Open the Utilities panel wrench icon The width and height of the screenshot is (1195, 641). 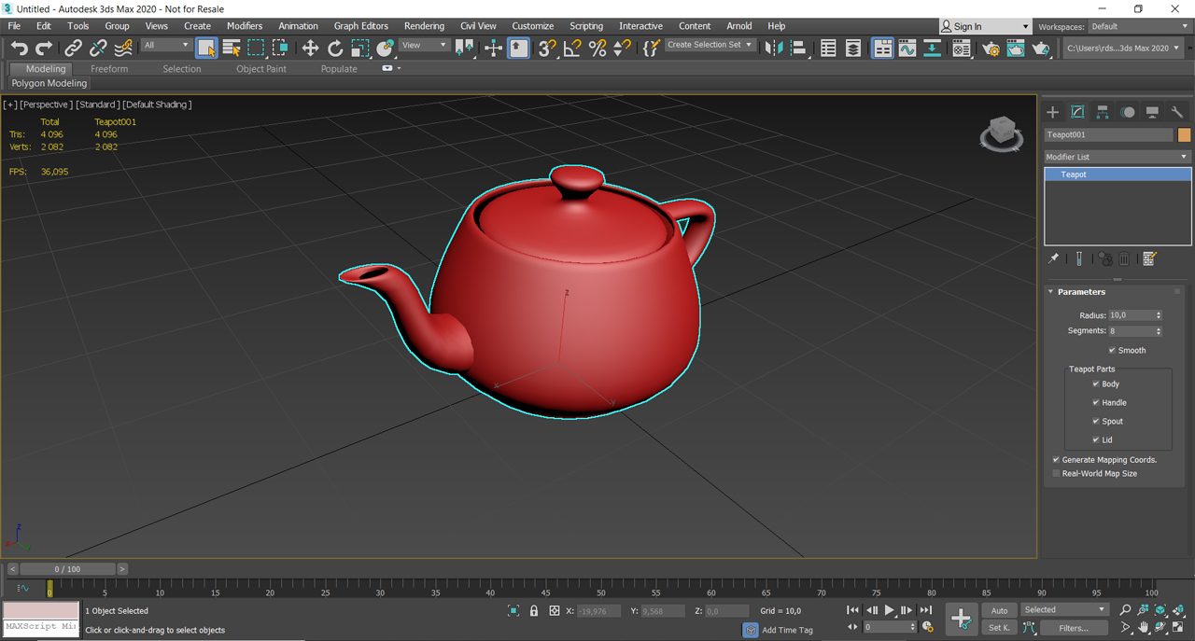(1177, 112)
